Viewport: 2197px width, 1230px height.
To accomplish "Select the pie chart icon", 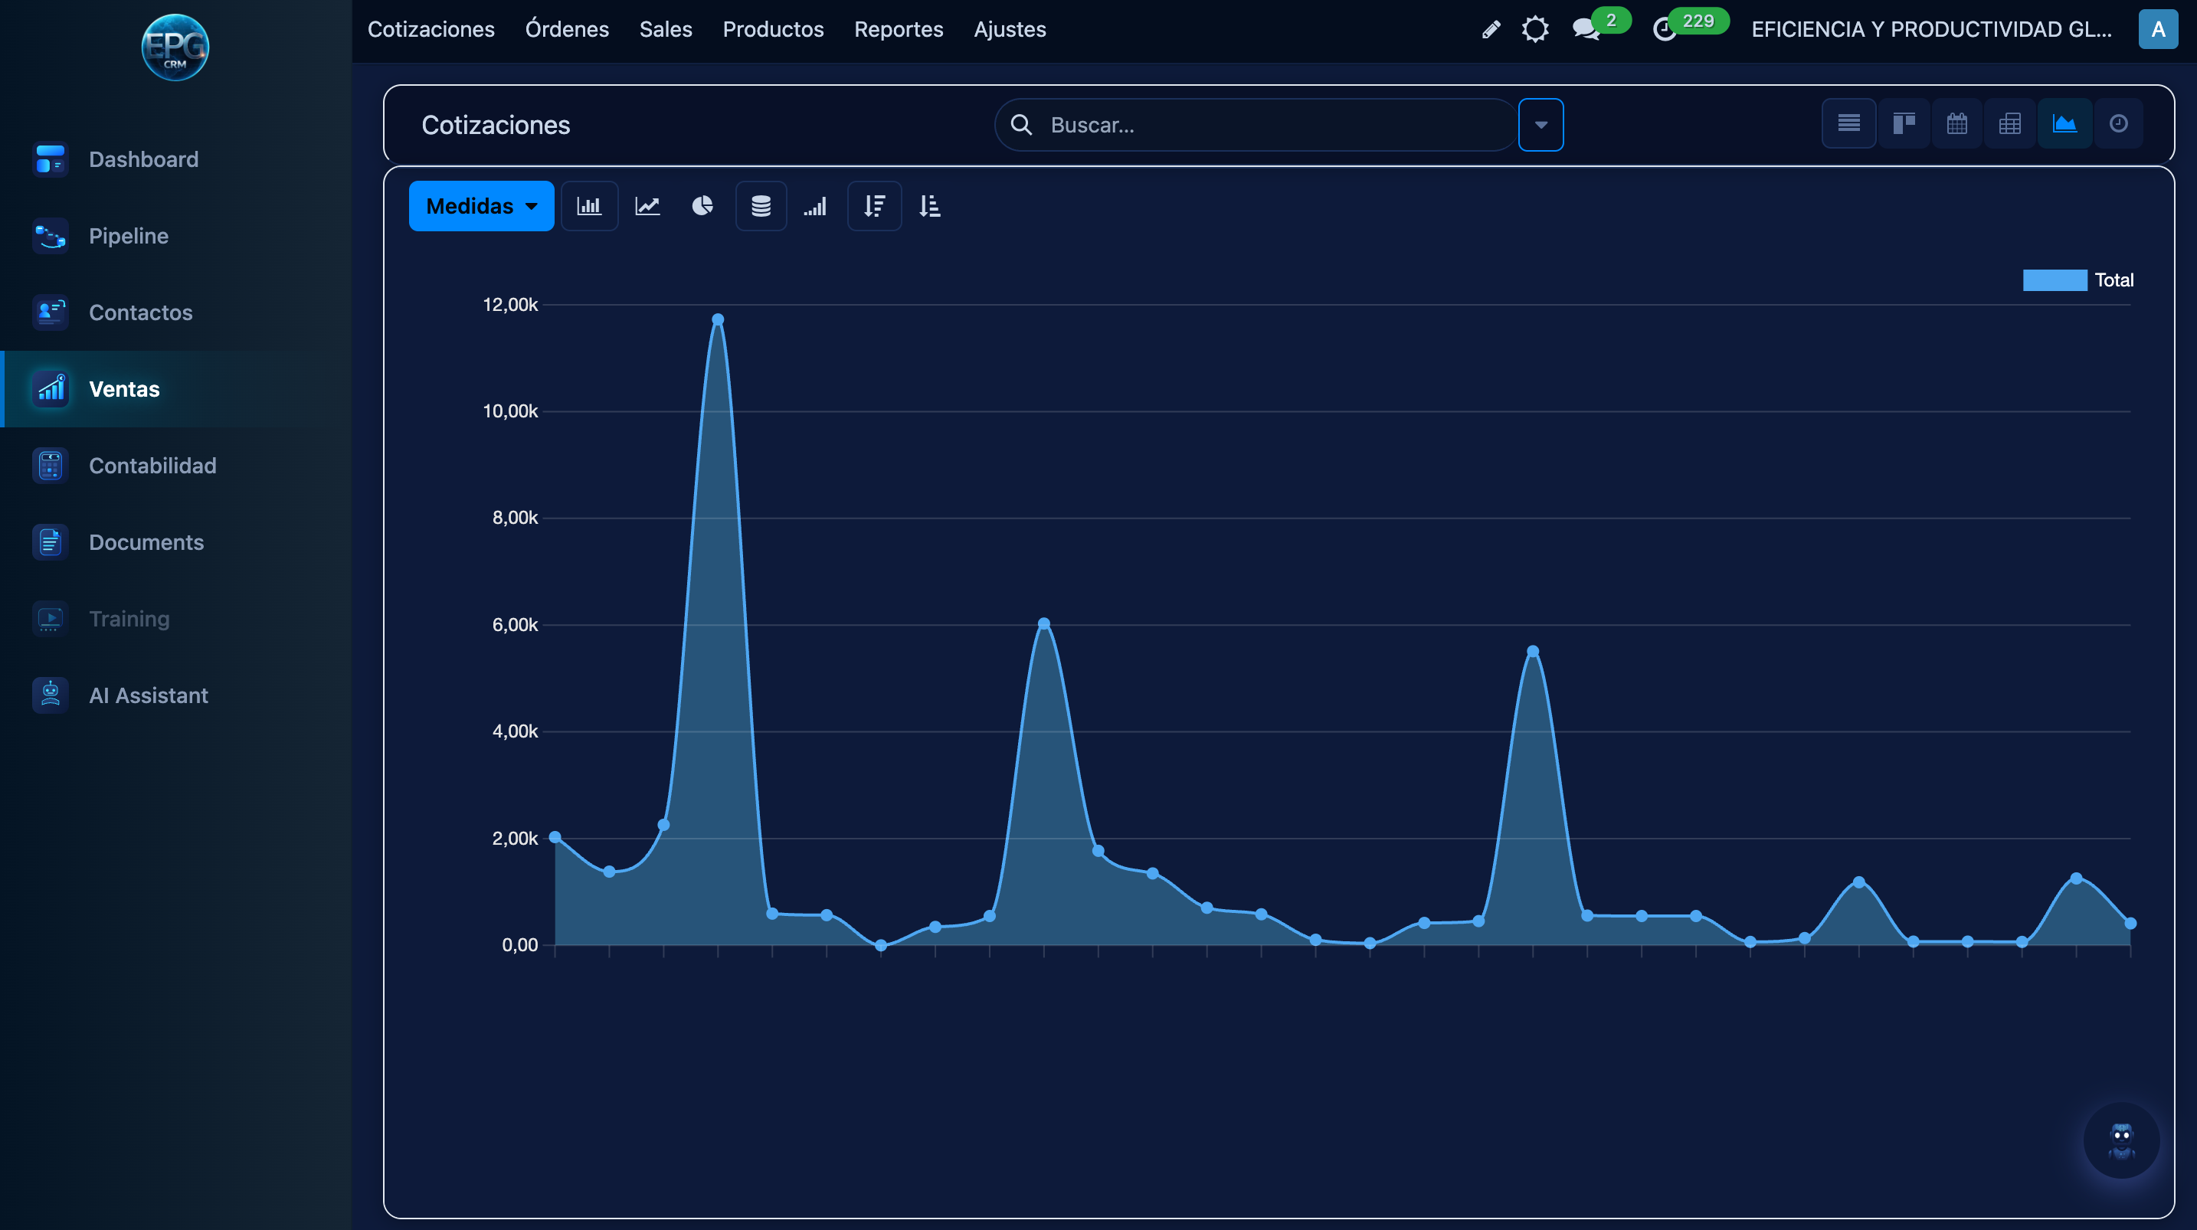I will pyautogui.click(x=702, y=205).
